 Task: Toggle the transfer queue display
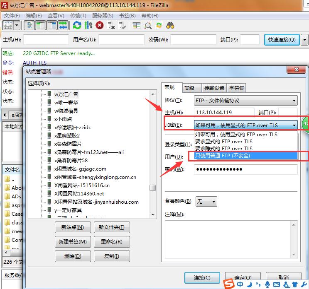[63, 26]
